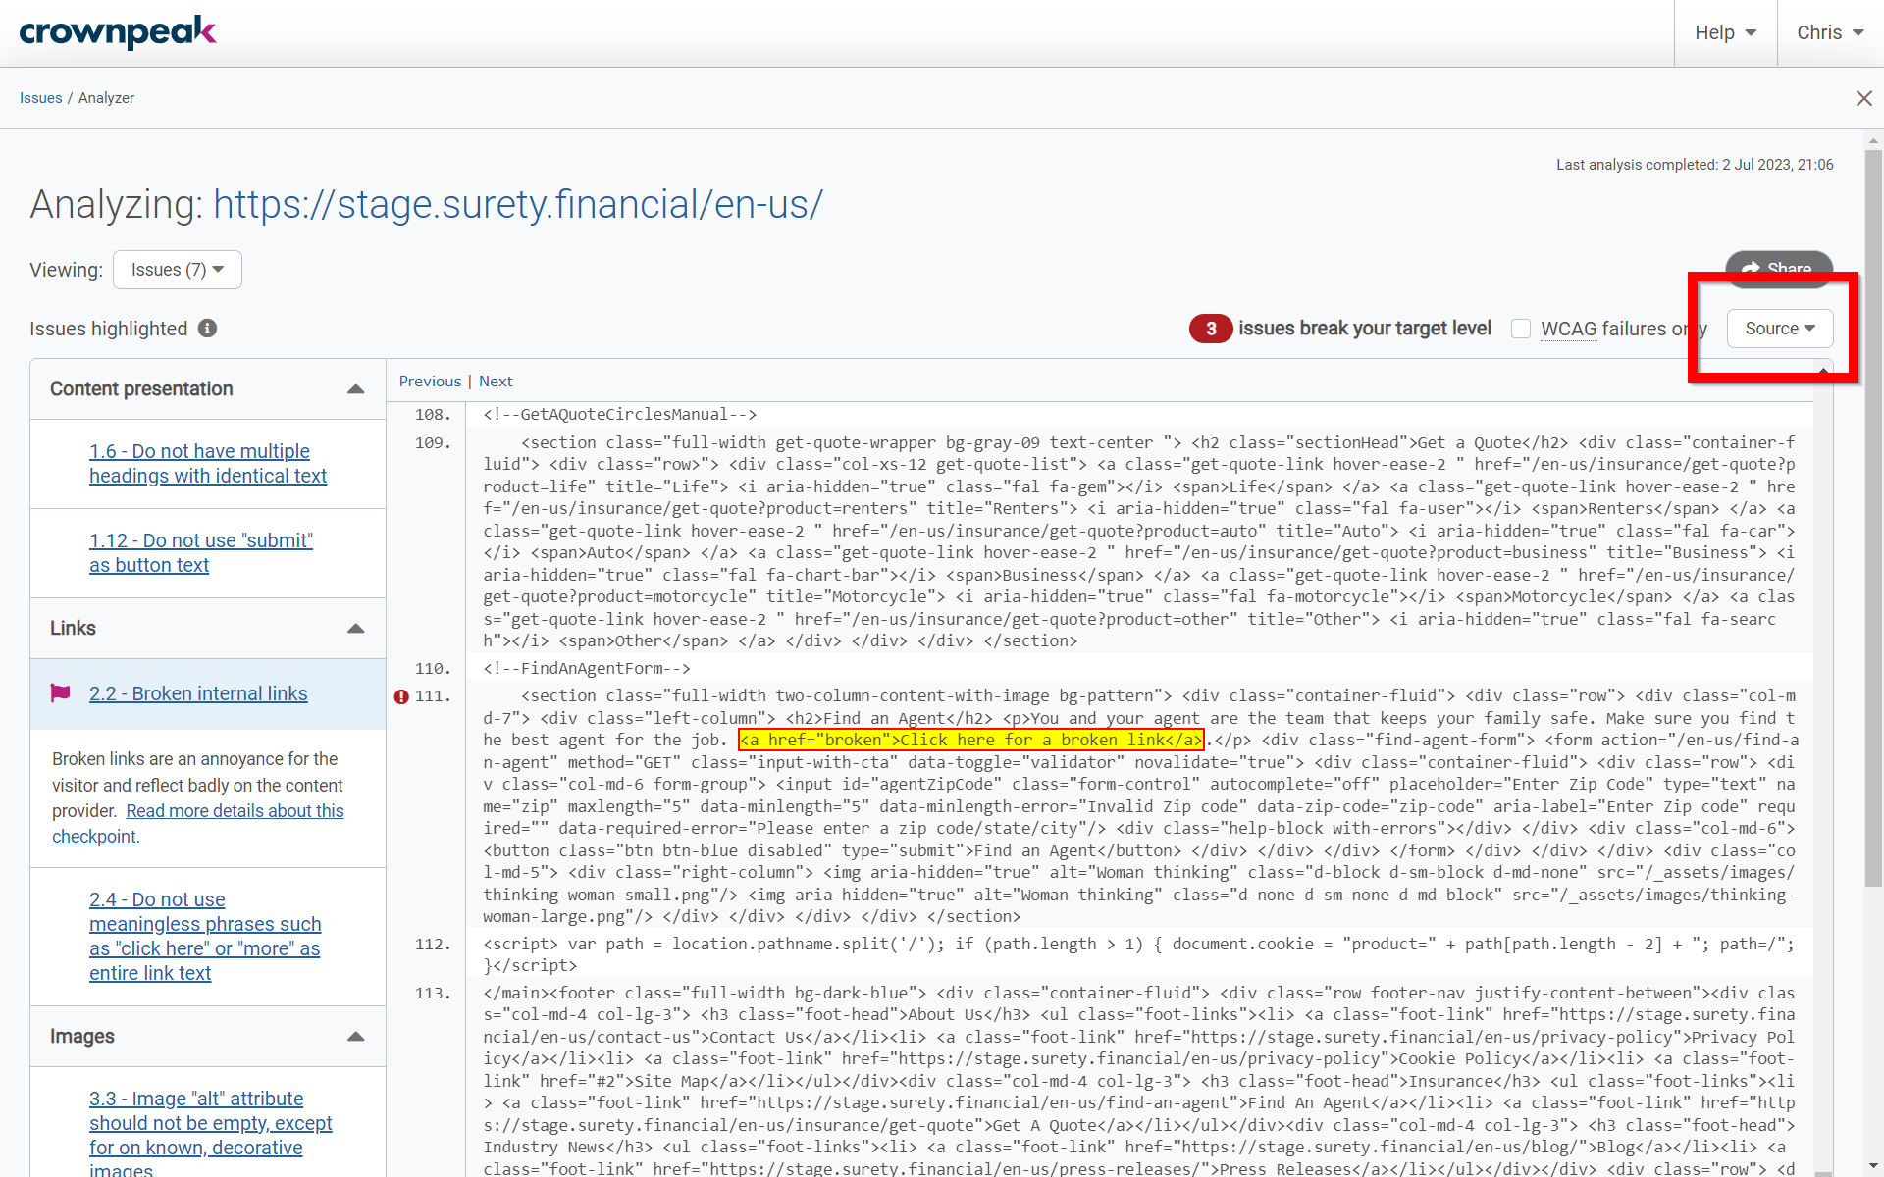
Task: Open the Help menu
Action: point(1725,33)
